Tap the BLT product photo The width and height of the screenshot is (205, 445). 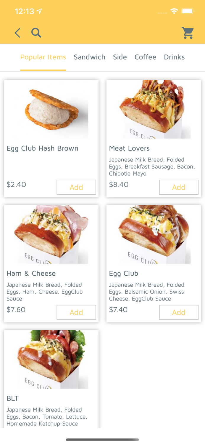click(x=51, y=359)
